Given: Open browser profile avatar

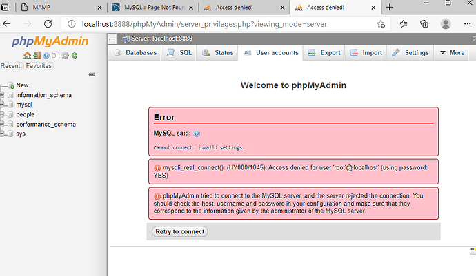Looking at the screenshot, I should click(x=446, y=23).
